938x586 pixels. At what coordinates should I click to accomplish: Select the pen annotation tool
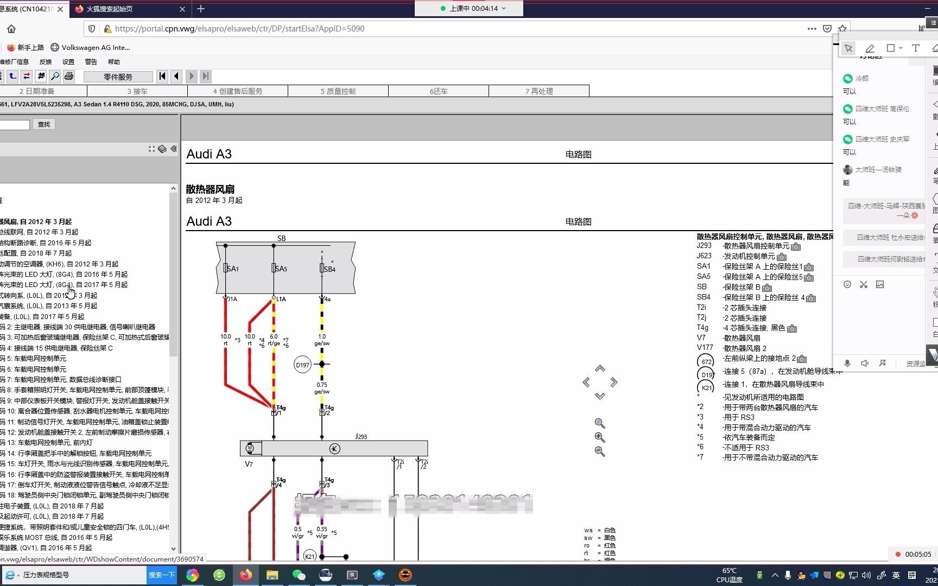click(870, 48)
